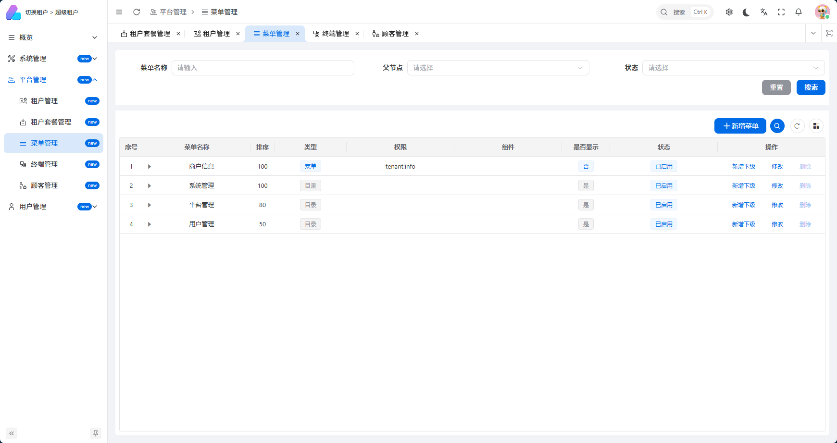The height and width of the screenshot is (443, 837).
Task: Open 菜单管理 in the sidebar
Action: point(53,143)
